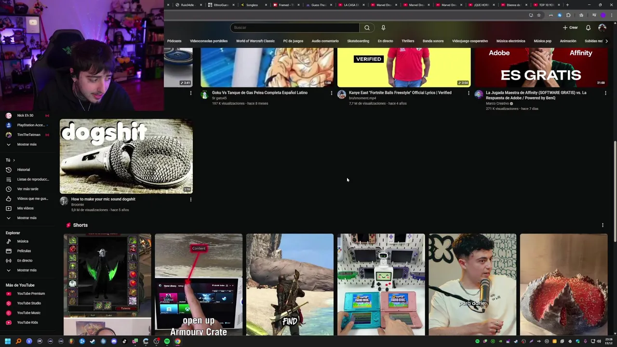Select the En directo chip
This screenshot has height=347, width=617.
[385, 41]
